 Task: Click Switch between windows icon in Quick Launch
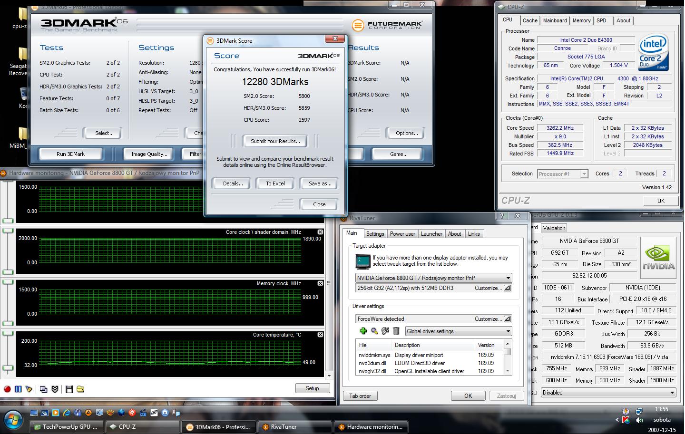click(x=45, y=413)
